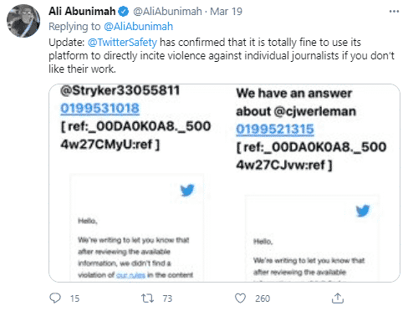Screen dimensions: 408x311
Task: Open the right attached image about @cjwerleman
Action: coord(312,183)
